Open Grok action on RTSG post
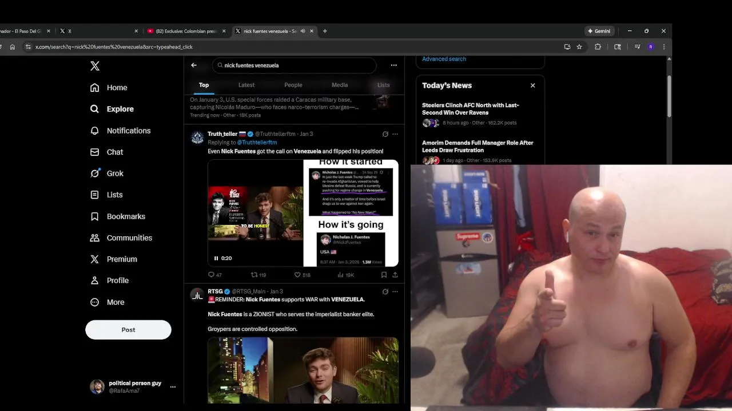The image size is (732, 411). (385, 292)
